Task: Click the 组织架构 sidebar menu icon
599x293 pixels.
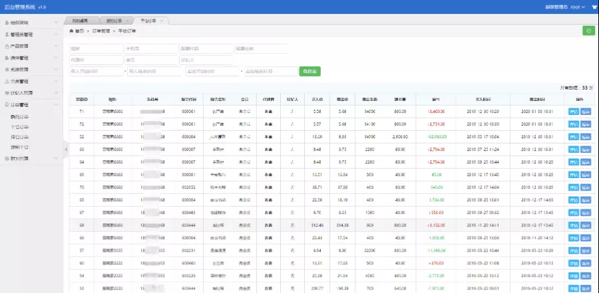Action: coord(7,23)
